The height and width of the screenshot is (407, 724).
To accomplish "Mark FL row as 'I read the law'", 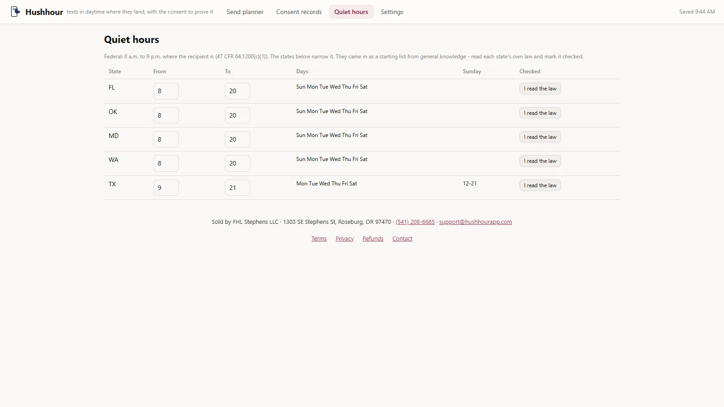I will pos(540,89).
